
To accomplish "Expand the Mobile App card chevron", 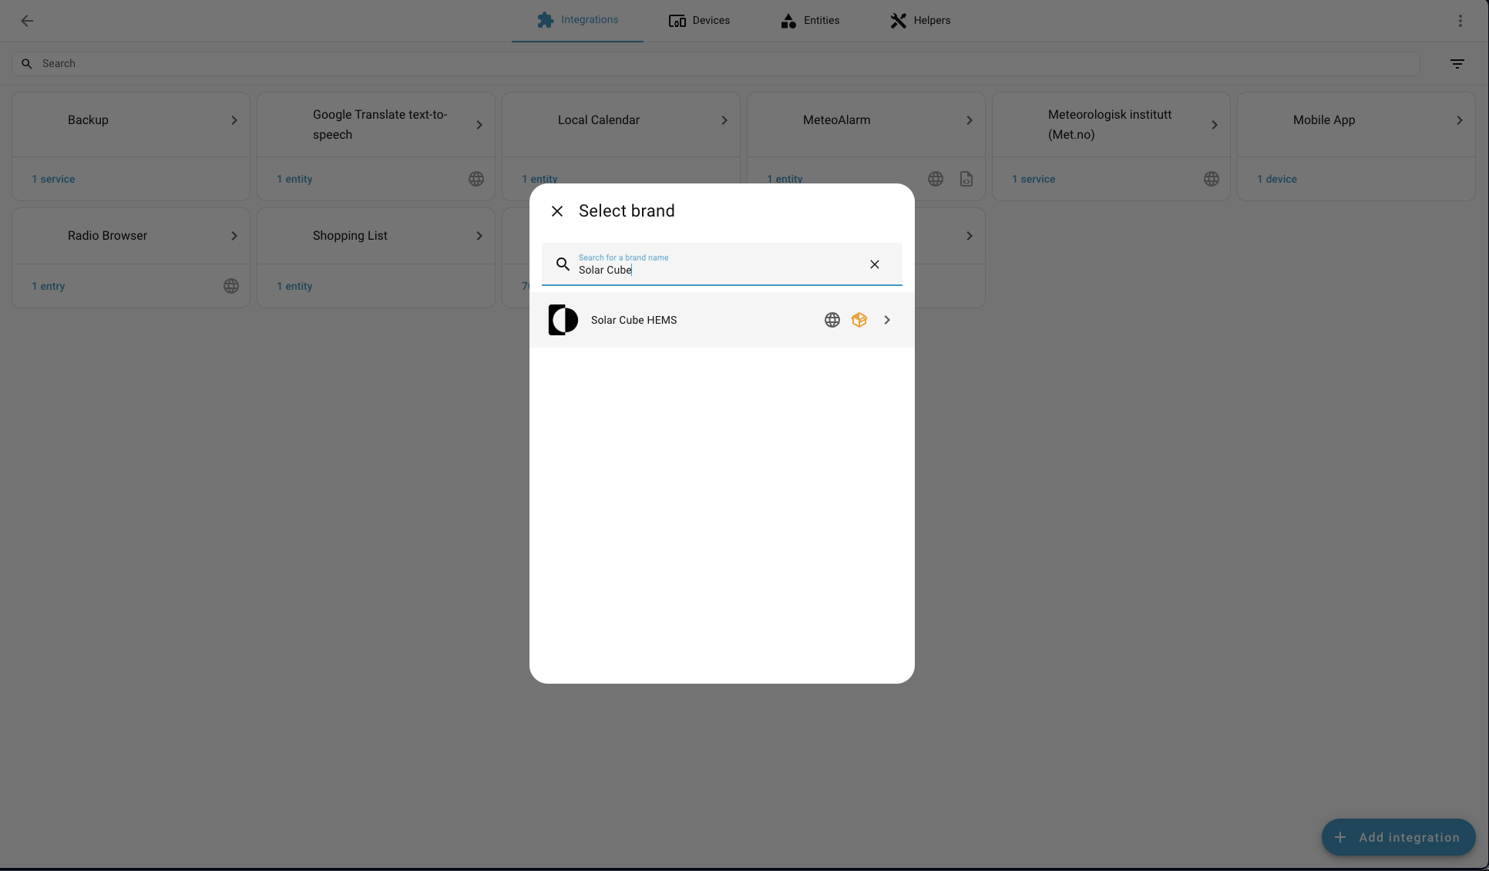I will point(1460,120).
